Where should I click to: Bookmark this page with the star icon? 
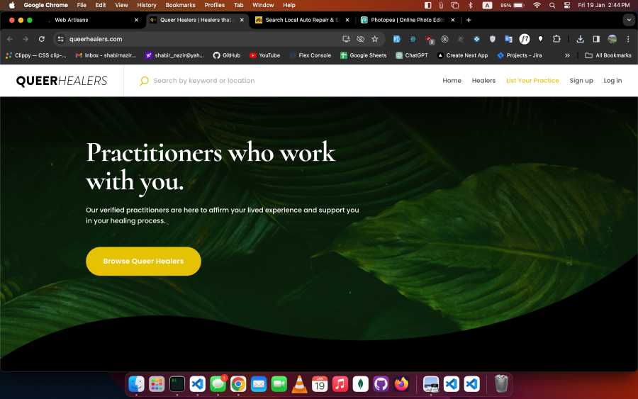pyautogui.click(x=374, y=39)
